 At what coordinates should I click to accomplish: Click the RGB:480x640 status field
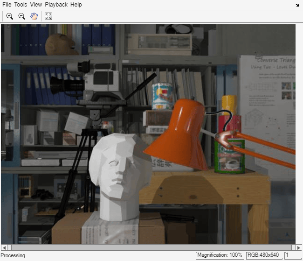tap(263, 255)
